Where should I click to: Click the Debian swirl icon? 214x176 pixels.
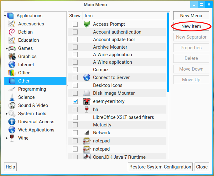(12, 32)
